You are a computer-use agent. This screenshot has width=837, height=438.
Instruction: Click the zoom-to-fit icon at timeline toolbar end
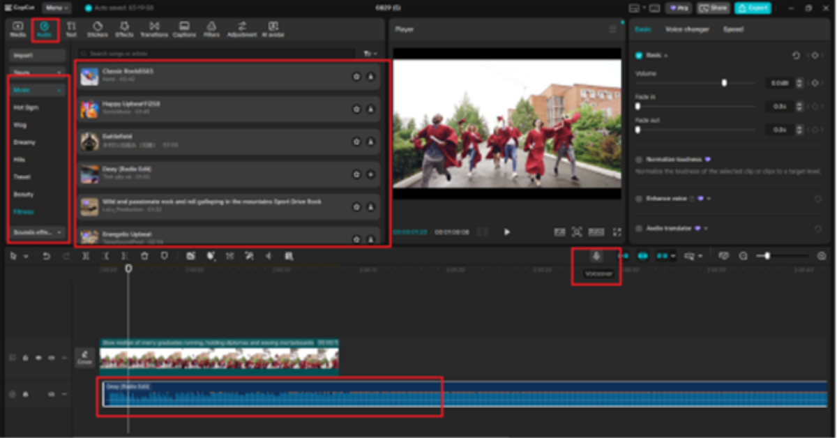pyautogui.click(x=821, y=257)
